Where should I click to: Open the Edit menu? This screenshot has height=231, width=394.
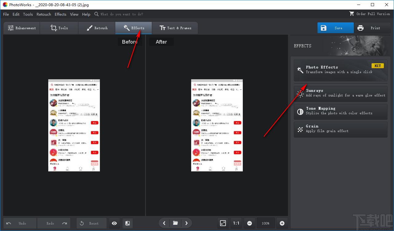point(16,14)
